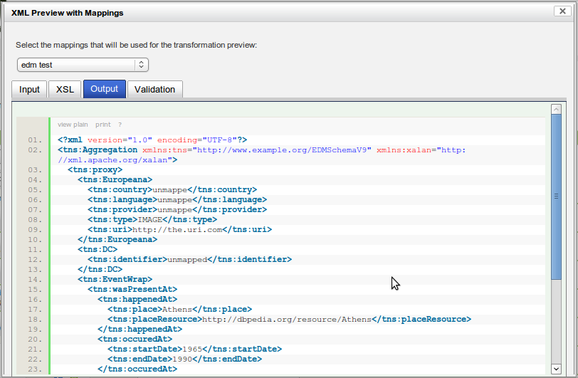Click the dbpedia Athens resource URL text

(x=287, y=319)
